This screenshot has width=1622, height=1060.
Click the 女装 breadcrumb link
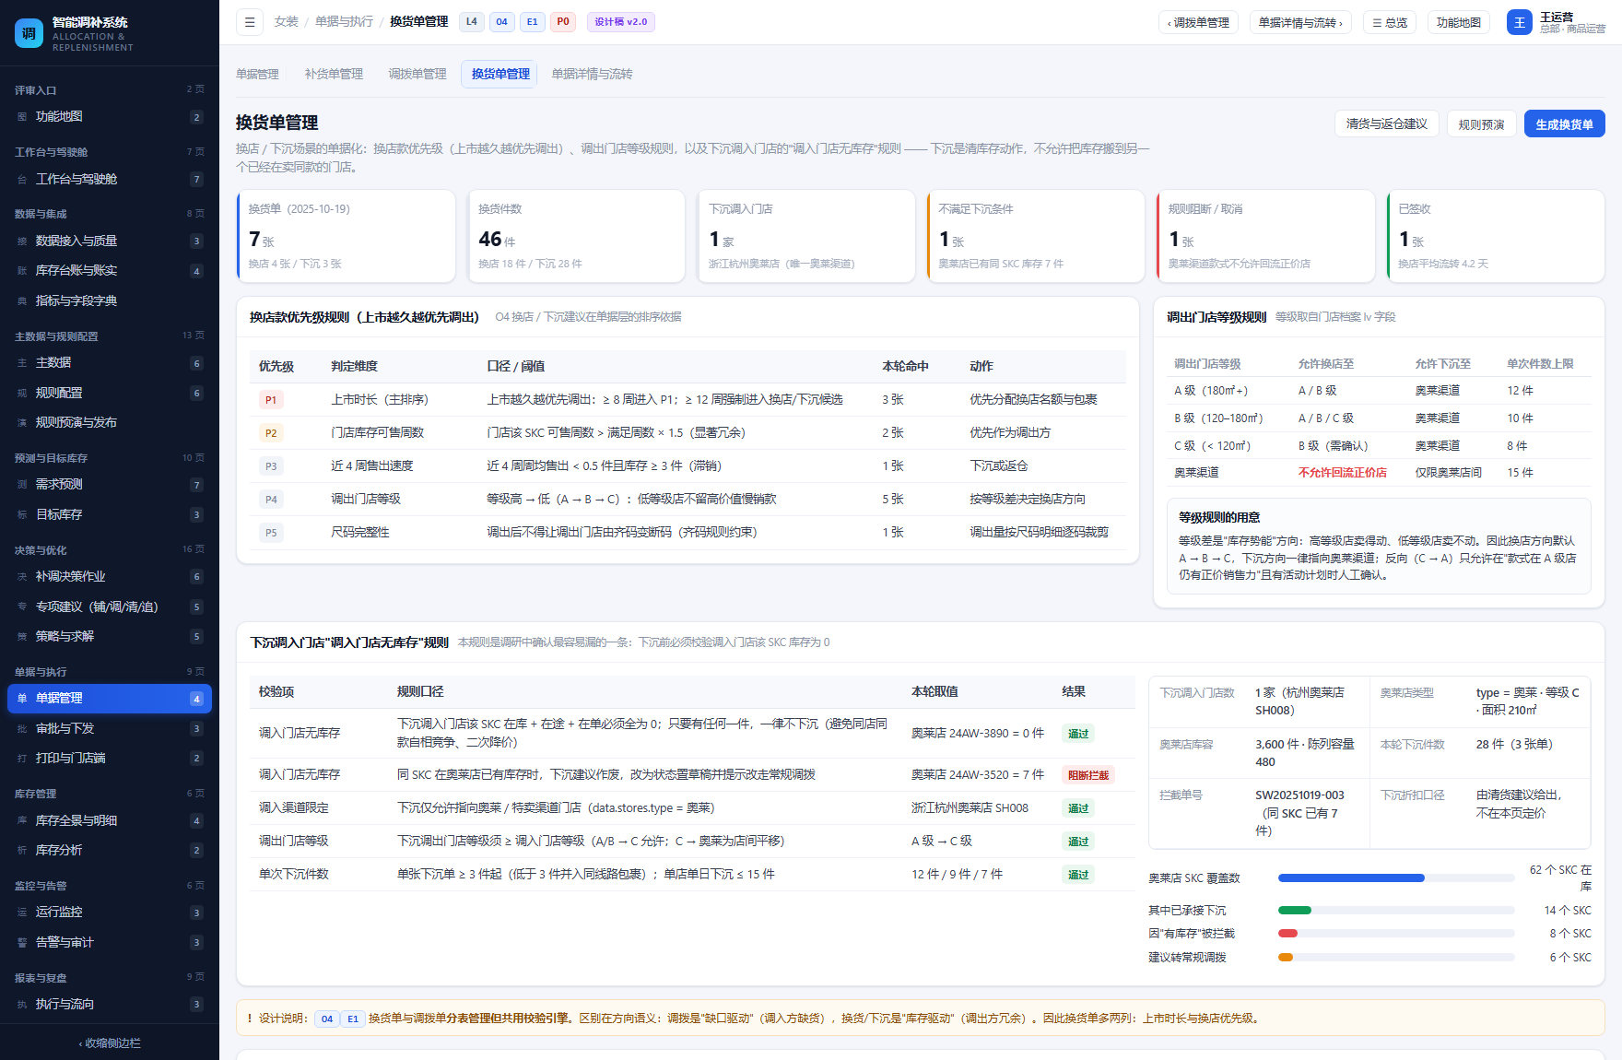(287, 22)
